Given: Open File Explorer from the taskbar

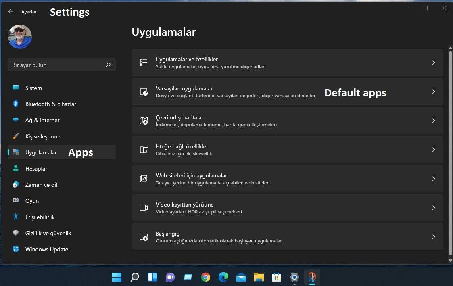Looking at the screenshot, I should click(259, 277).
